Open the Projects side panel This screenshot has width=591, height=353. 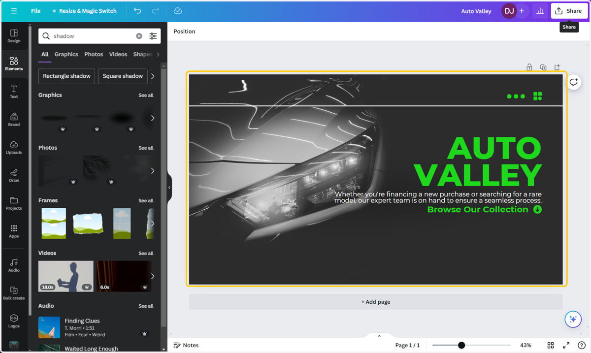click(x=14, y=203)
